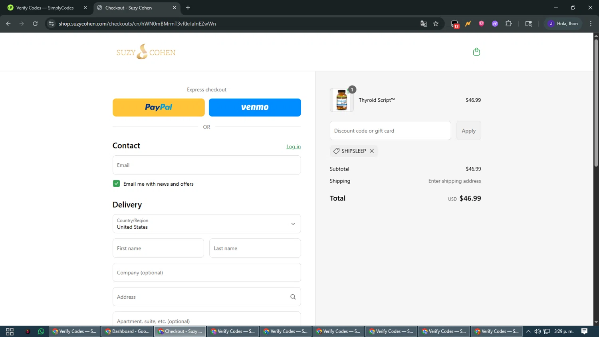This screenshot has height=337, width=599.
Task: Click the Address input field
Action: click(x=206, y=297)
